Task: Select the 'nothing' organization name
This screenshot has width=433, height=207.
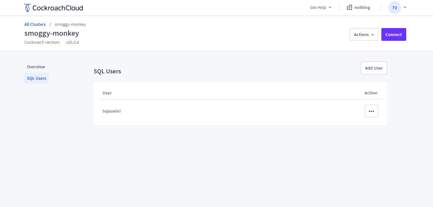Action: [362, 7]
